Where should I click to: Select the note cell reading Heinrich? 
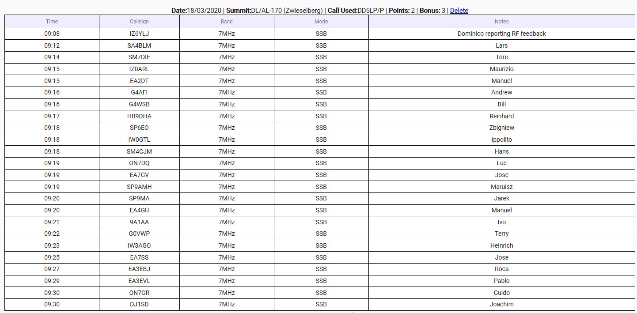coord(501,245)
